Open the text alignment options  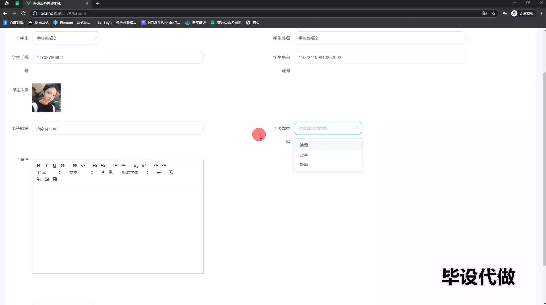[158, 172]
